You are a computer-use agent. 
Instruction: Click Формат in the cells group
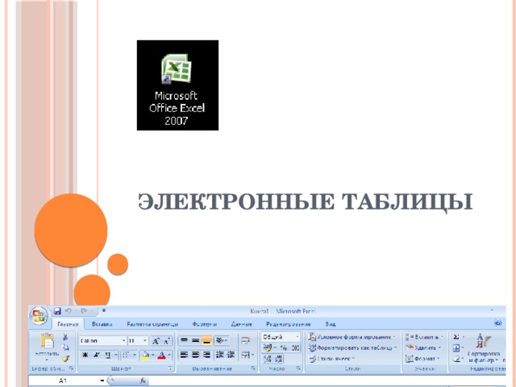coord(422,359)
